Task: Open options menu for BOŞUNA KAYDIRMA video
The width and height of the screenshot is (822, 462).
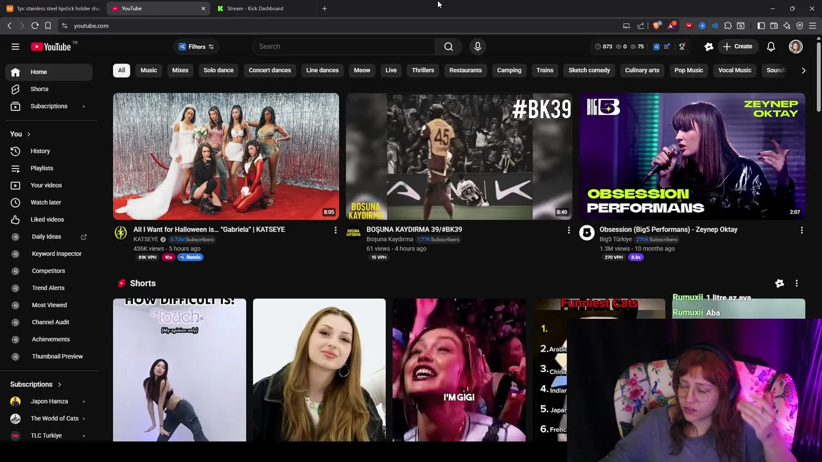Action: pyautogui.click(x=568, y=230)
